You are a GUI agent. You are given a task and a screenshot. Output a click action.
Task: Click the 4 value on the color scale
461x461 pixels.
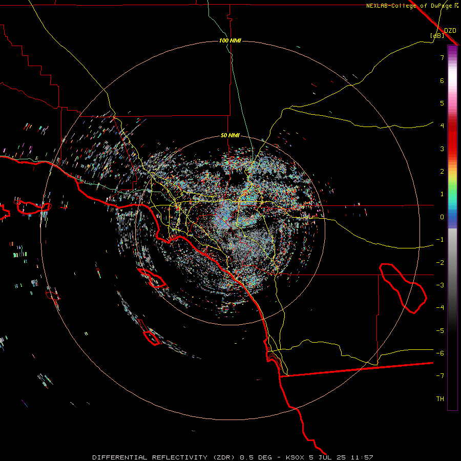(442, 126)
